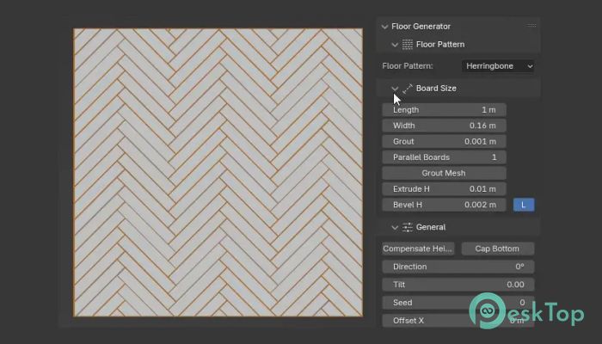Click the Parallel Boards value field
602x344 pixels.
coord(444,157)
